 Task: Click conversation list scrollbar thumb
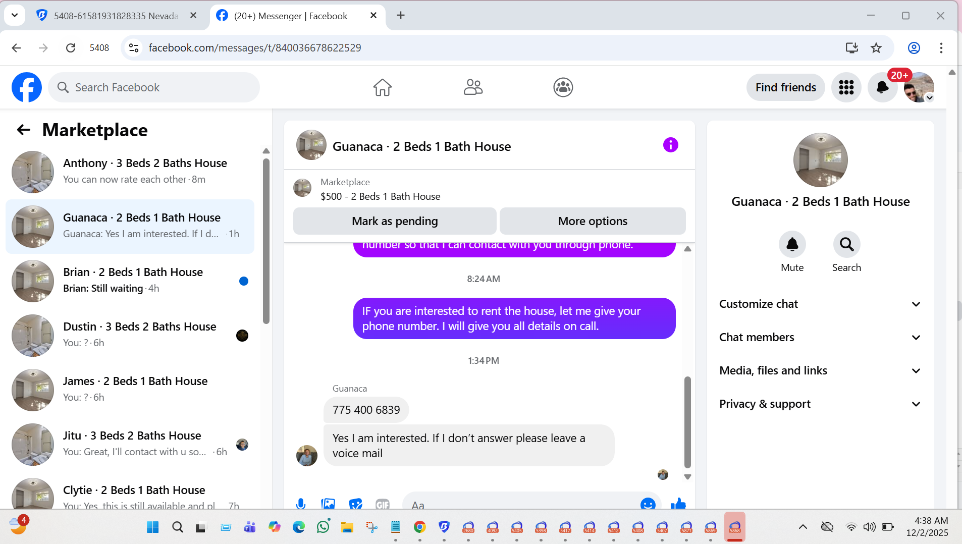pyautogui.click(x=266, y=241)
